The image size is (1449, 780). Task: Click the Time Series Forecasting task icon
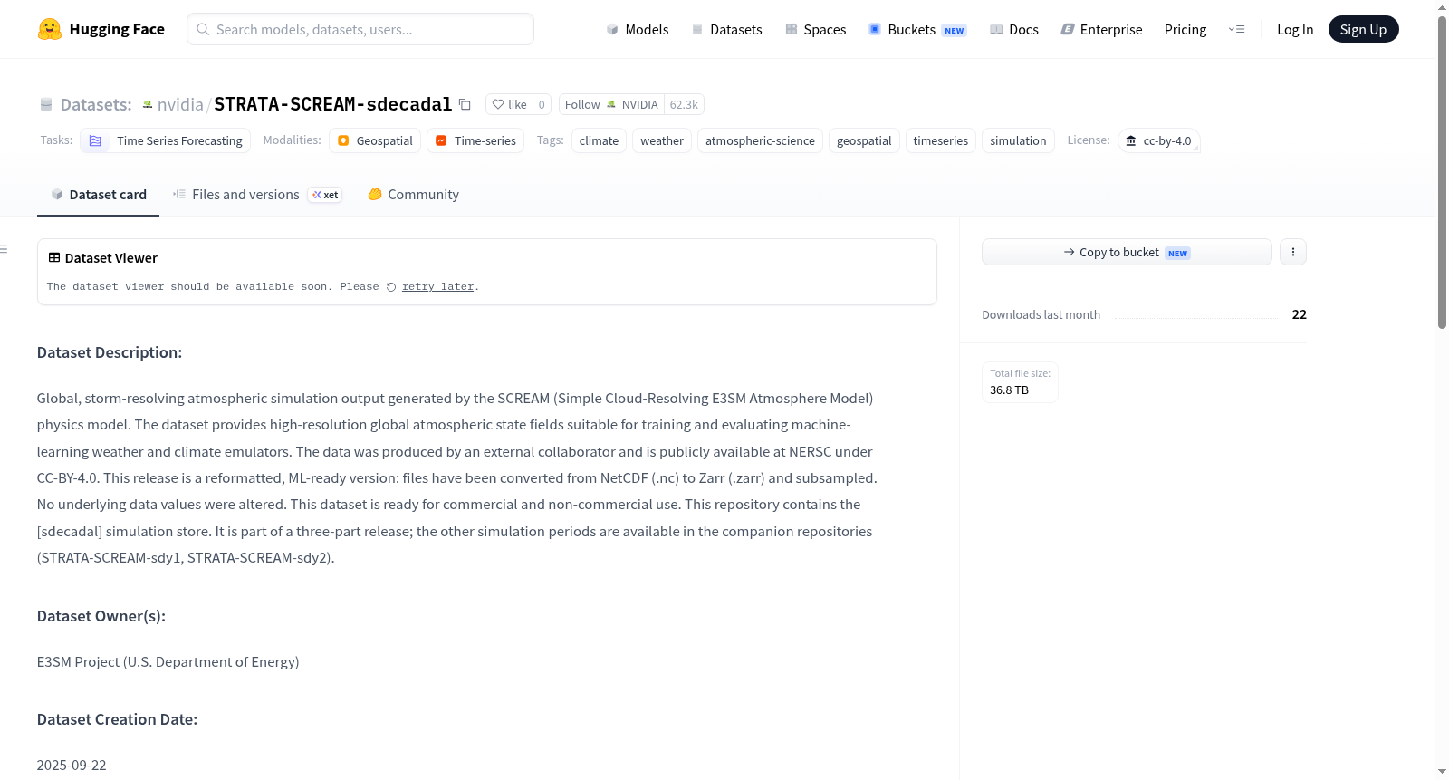click(95, 140)
